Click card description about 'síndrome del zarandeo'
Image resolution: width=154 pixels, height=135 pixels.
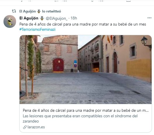pyautogui.click(x=80, y=118)
